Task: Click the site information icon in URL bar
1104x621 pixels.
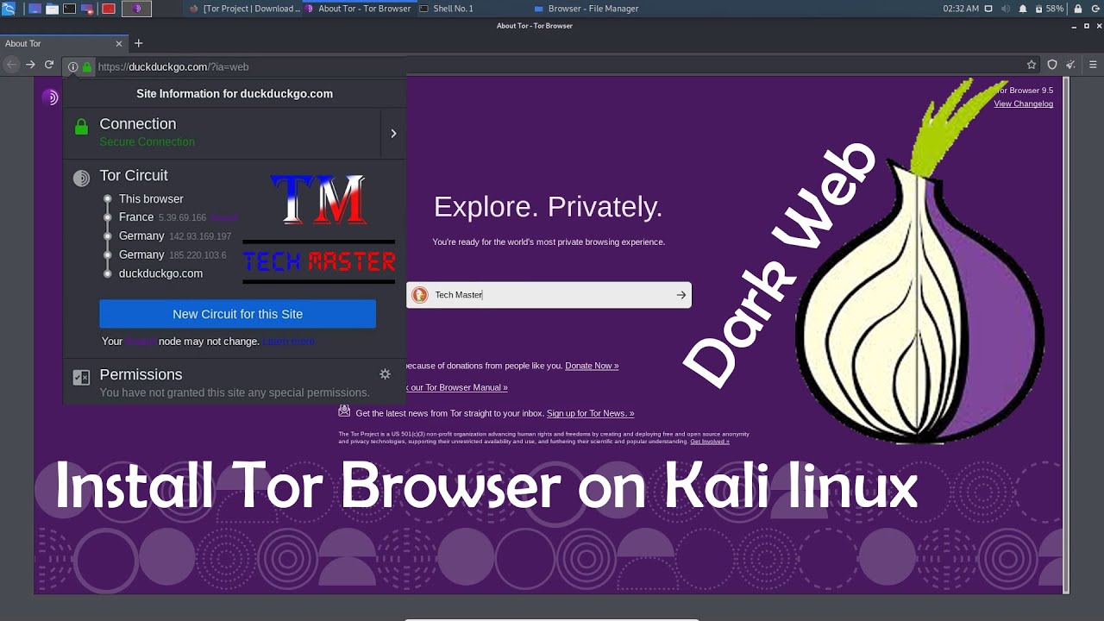Action: tap(73, 66)
